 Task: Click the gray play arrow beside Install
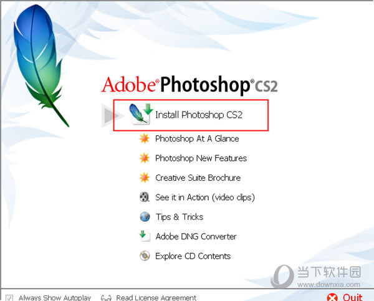coord(113,115)
